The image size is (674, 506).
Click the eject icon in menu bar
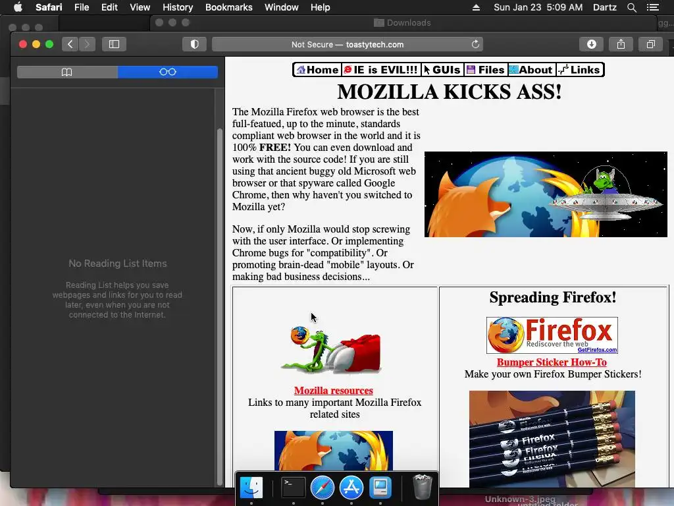(476, 7)
